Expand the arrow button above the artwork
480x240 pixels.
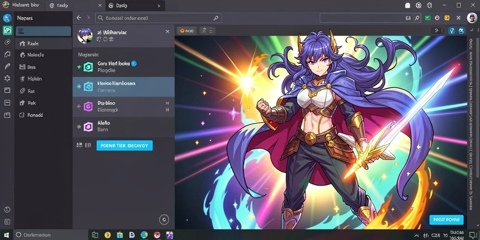[437, 30]
